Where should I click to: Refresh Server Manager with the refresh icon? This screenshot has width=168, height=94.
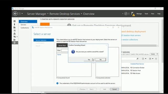point(126,14)
